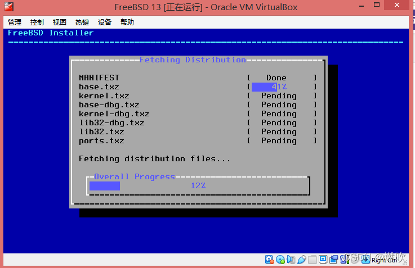Click the Fetching Distribution dialog title
415x268 pixels.
[x=193, y=60]
